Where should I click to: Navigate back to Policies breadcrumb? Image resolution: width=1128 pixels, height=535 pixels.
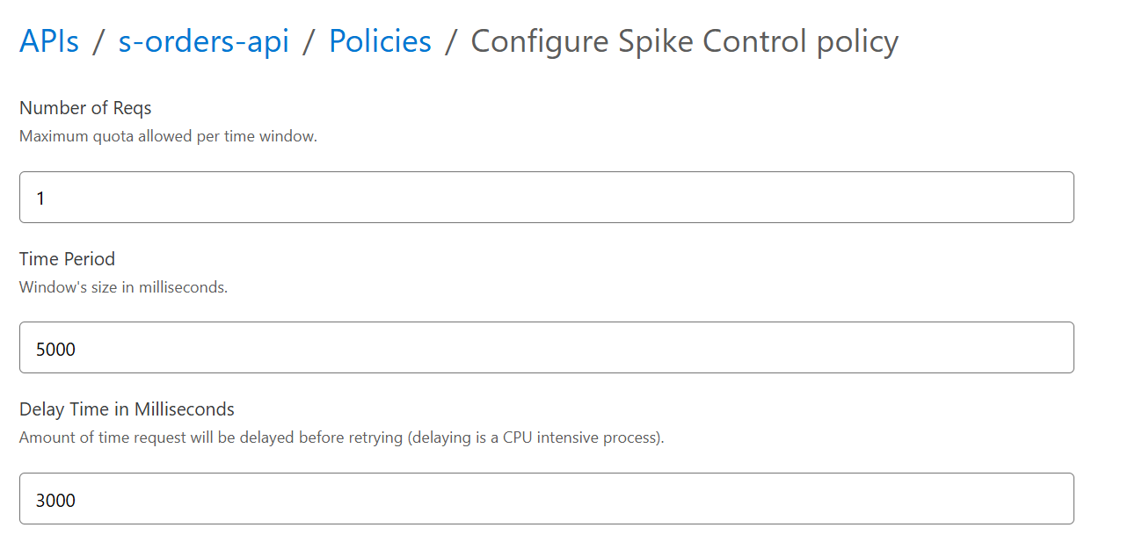pyautogui.click(x=380, y=41)
